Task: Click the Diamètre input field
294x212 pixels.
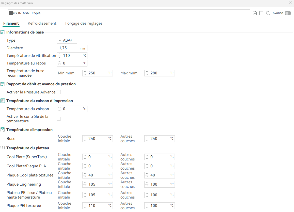Action: (x=72, y=48)
